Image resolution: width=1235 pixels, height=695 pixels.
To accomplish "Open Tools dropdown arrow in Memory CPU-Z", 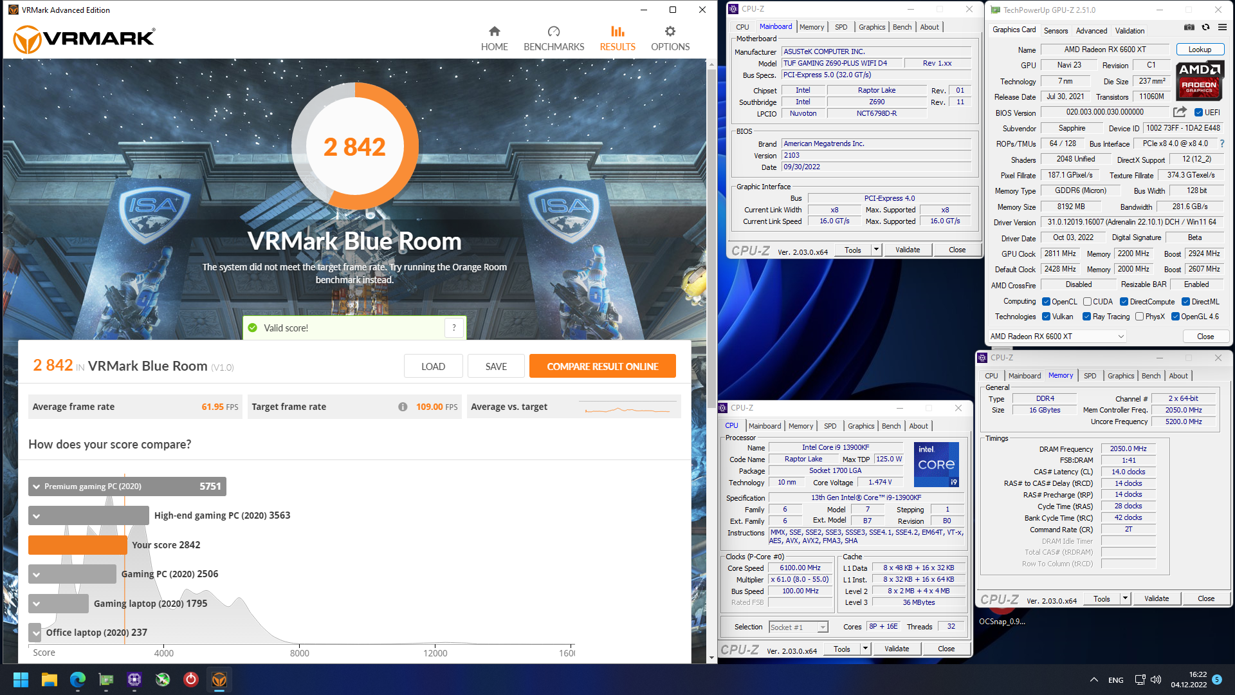I will pyautogui.click(x=1125, y=598).
